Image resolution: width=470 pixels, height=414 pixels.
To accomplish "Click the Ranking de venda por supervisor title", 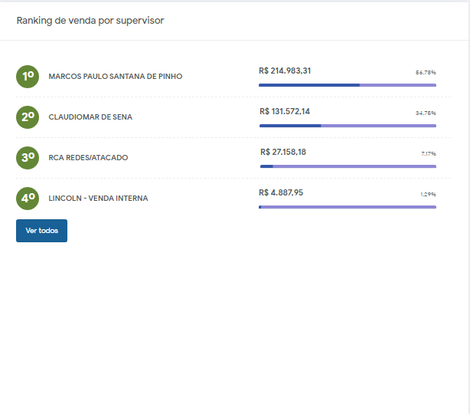I will (x=90, y=21).
